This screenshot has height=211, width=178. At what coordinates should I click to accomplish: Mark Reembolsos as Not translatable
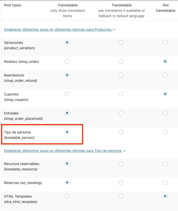165,75
